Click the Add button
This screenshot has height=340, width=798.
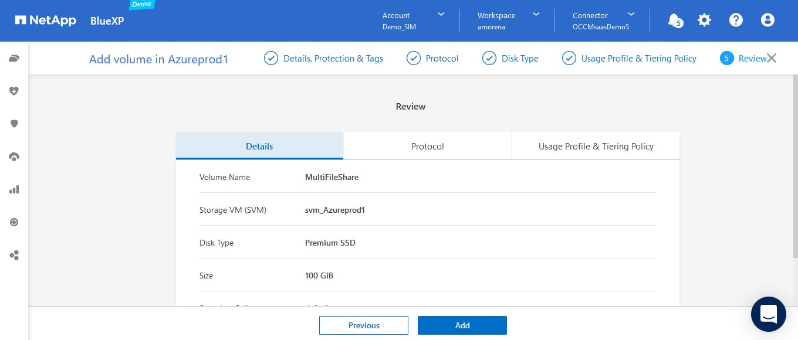tap(462, 325)
